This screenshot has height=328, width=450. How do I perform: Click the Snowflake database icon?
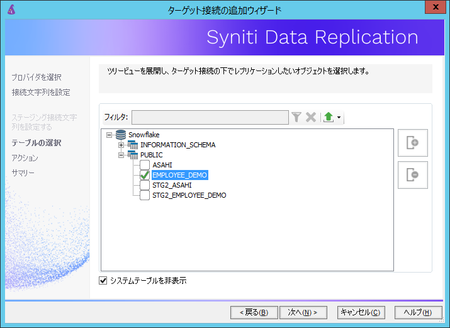tap(121, 135)
